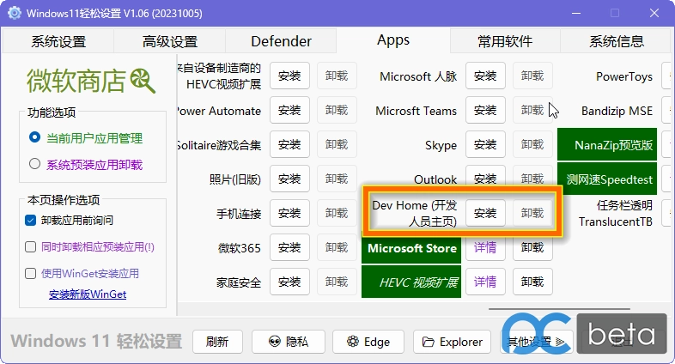The image size is (675, 364).
Task: Uninstall 微软365
Action: tap(337, 247)
